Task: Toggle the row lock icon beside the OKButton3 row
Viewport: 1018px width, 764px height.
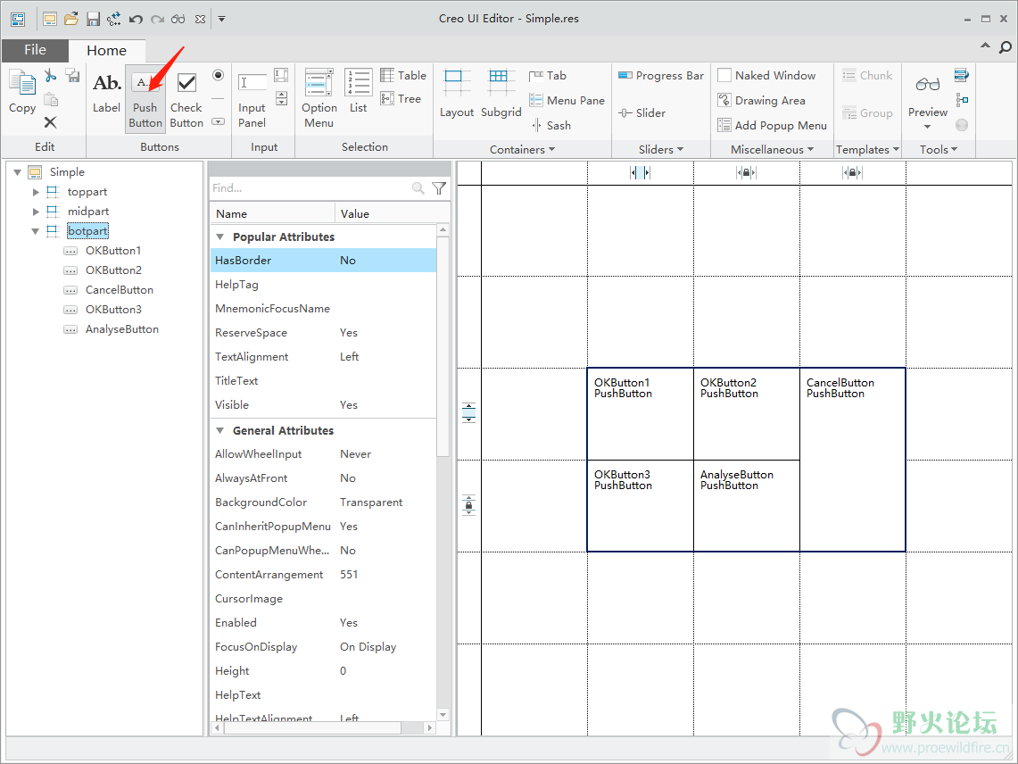Action: coord(468,505)
